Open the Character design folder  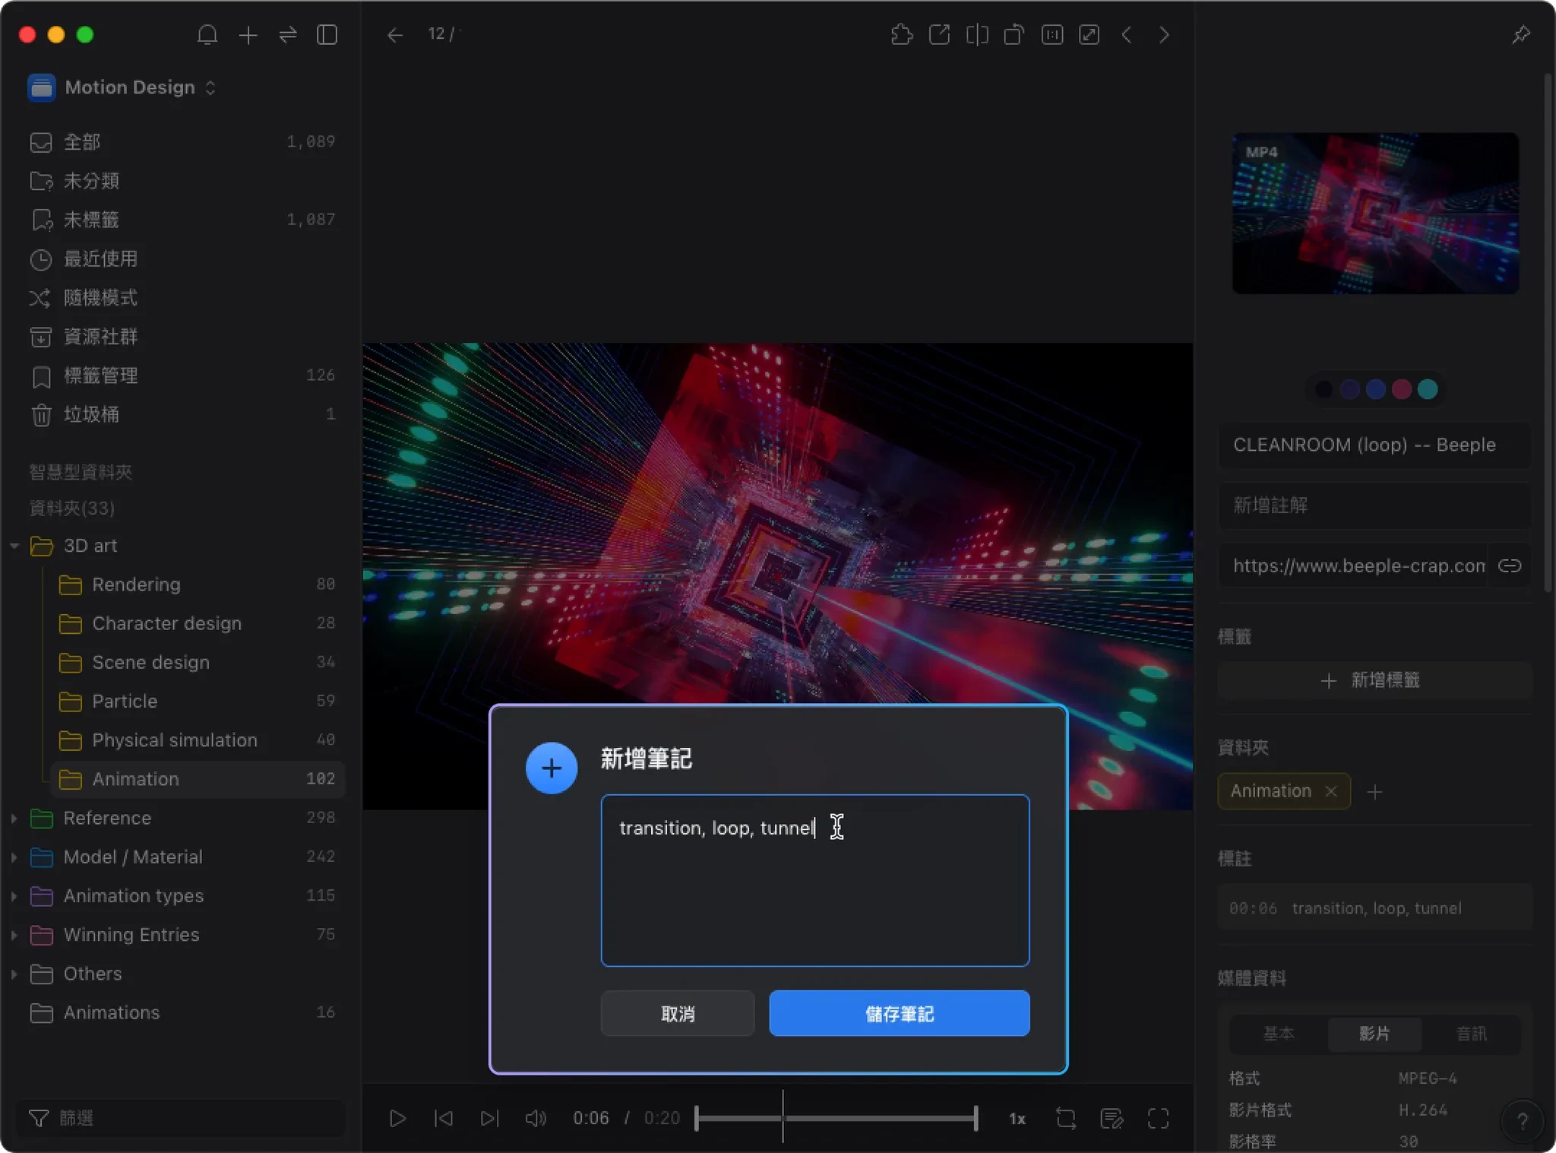coord(198,623)
